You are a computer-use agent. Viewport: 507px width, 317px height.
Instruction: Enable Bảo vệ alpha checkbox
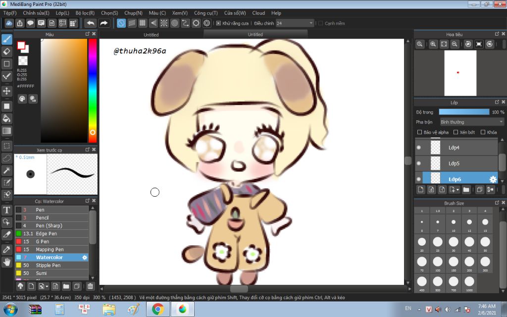tap(420, 132)
